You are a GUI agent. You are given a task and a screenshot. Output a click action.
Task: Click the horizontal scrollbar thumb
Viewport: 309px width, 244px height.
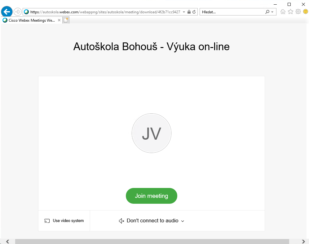[x=152, y=242]
